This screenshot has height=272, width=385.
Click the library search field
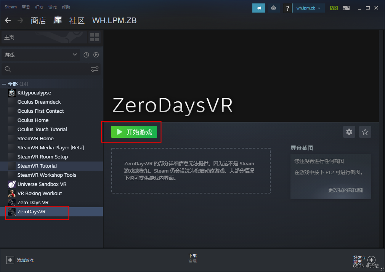click(51, 69)
